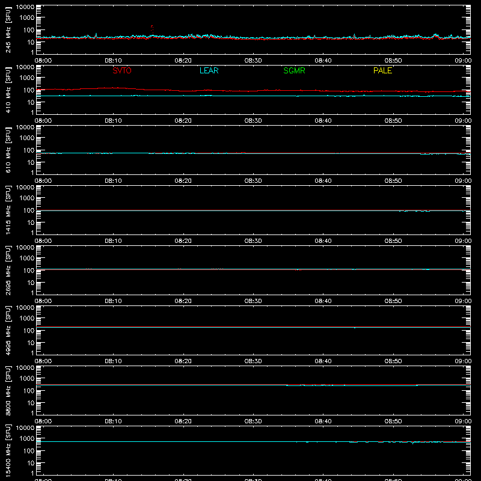Click 08:50 under the 8800 MHz plot
Image resolution: width=481 pixels, height=481 pixels.
point(393,421)
